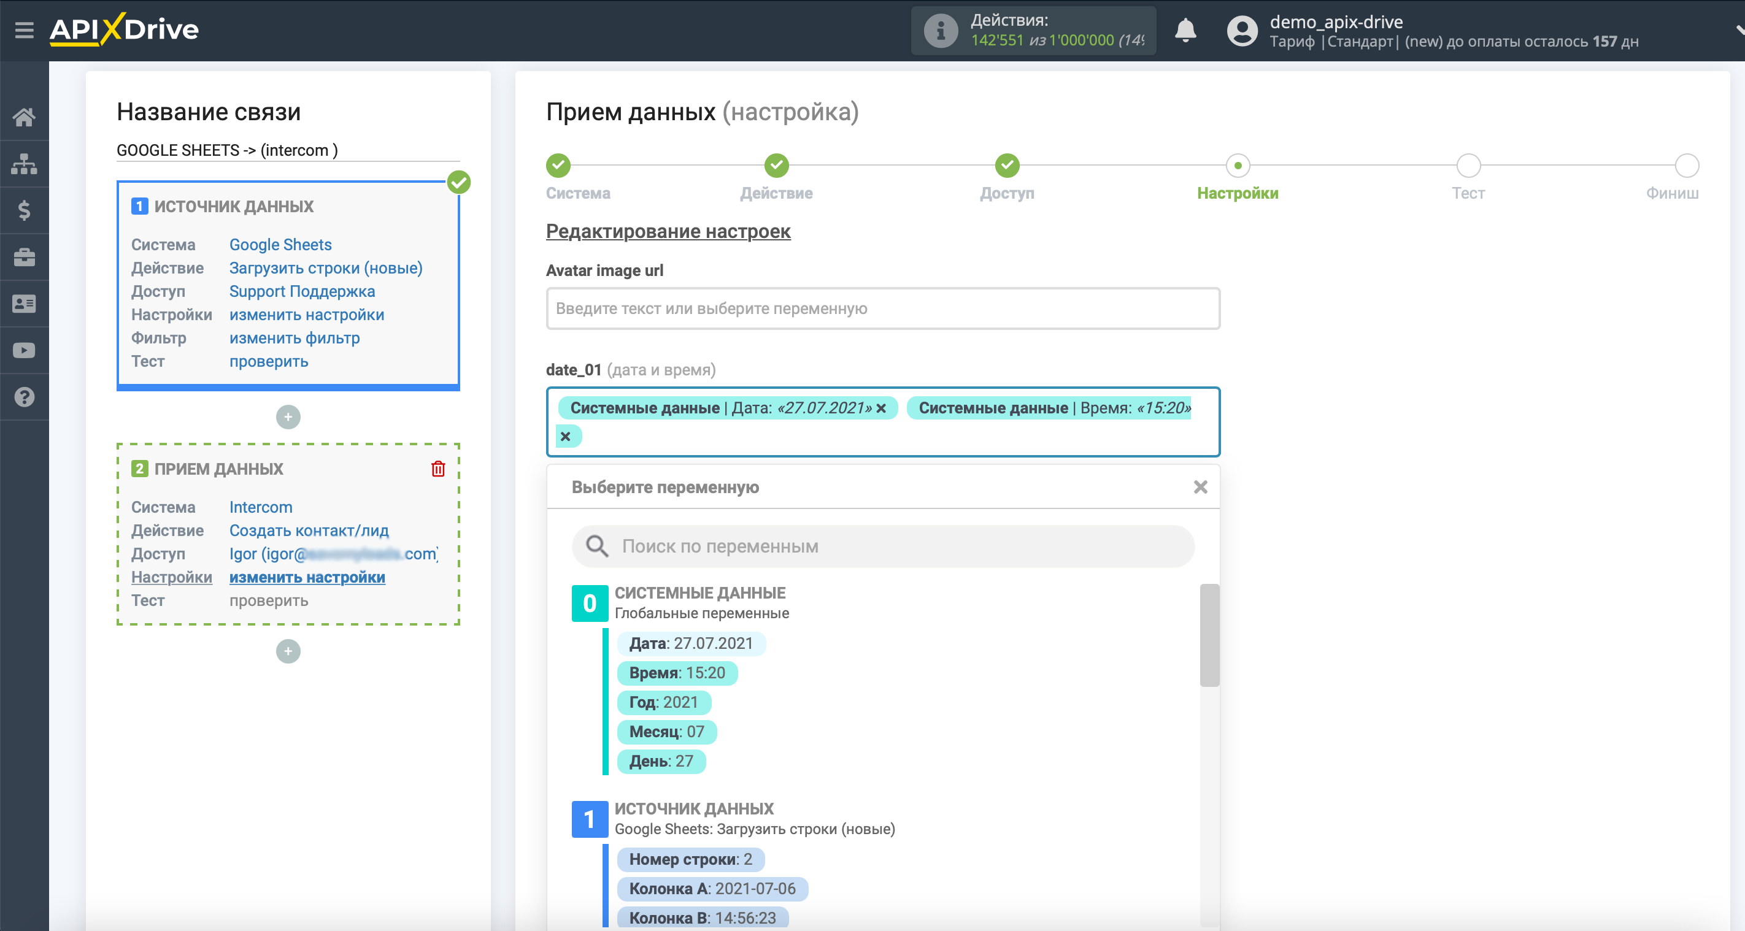Remove the Время 15:20 tag
The image size is (1745, 931).
pyautogui.click(x=566, y=437)
